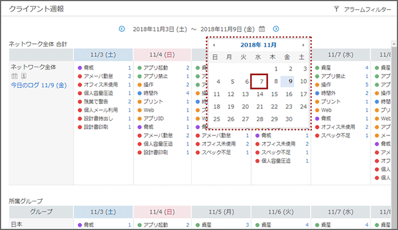The width and height of the screenshot is (398, 230).
Task: Choose day 21 in calendar popup
Action: (259, 106)
